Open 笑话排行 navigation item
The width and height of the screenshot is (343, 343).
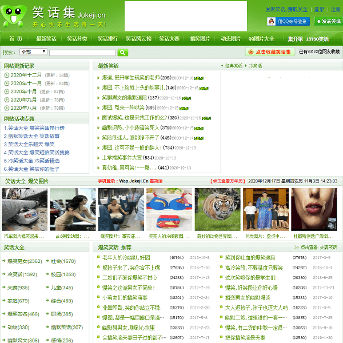(x=107, y=39)
